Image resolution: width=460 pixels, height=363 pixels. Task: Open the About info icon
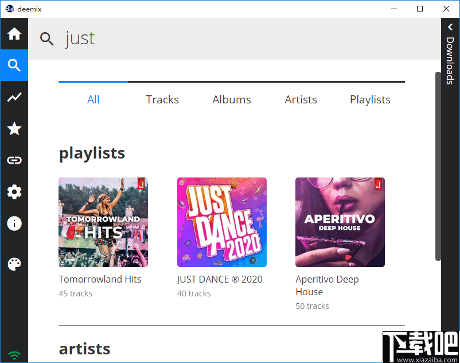coord(14,223)
